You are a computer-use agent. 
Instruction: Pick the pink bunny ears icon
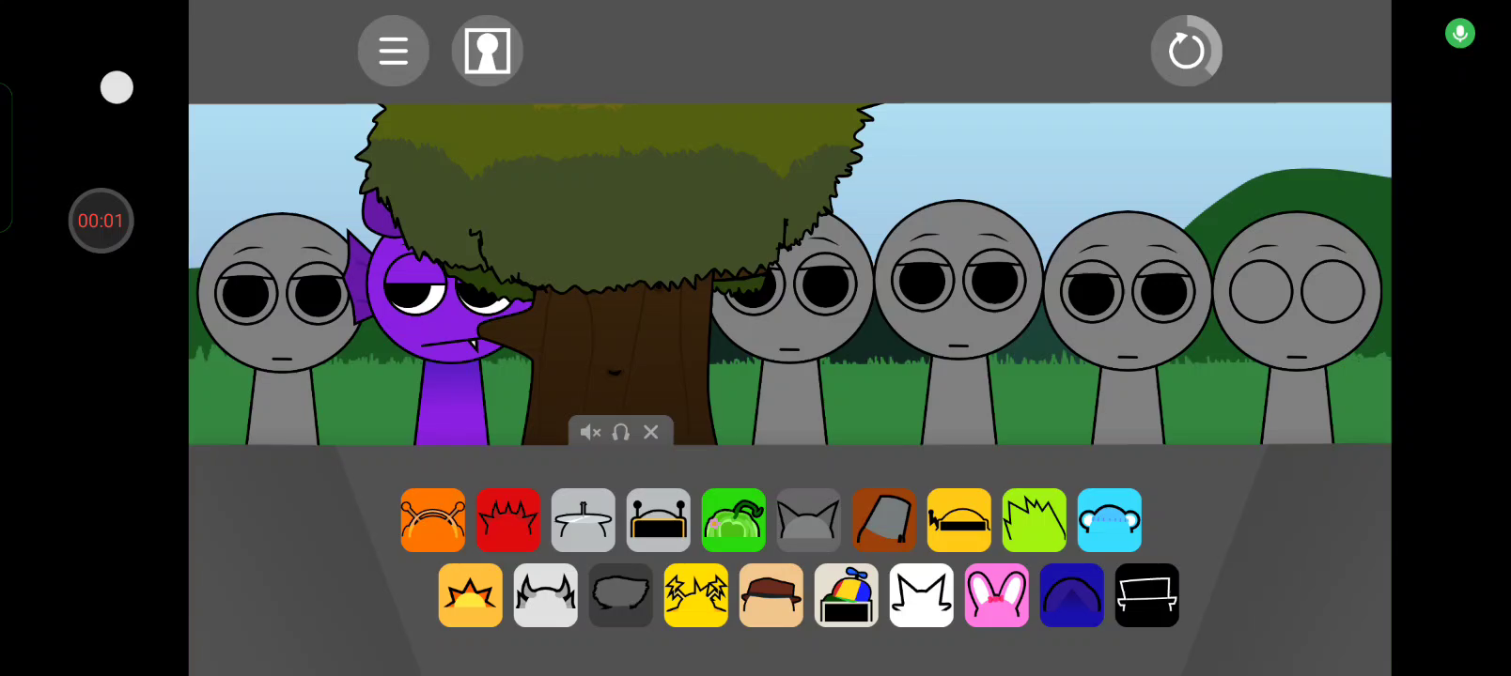997,595
